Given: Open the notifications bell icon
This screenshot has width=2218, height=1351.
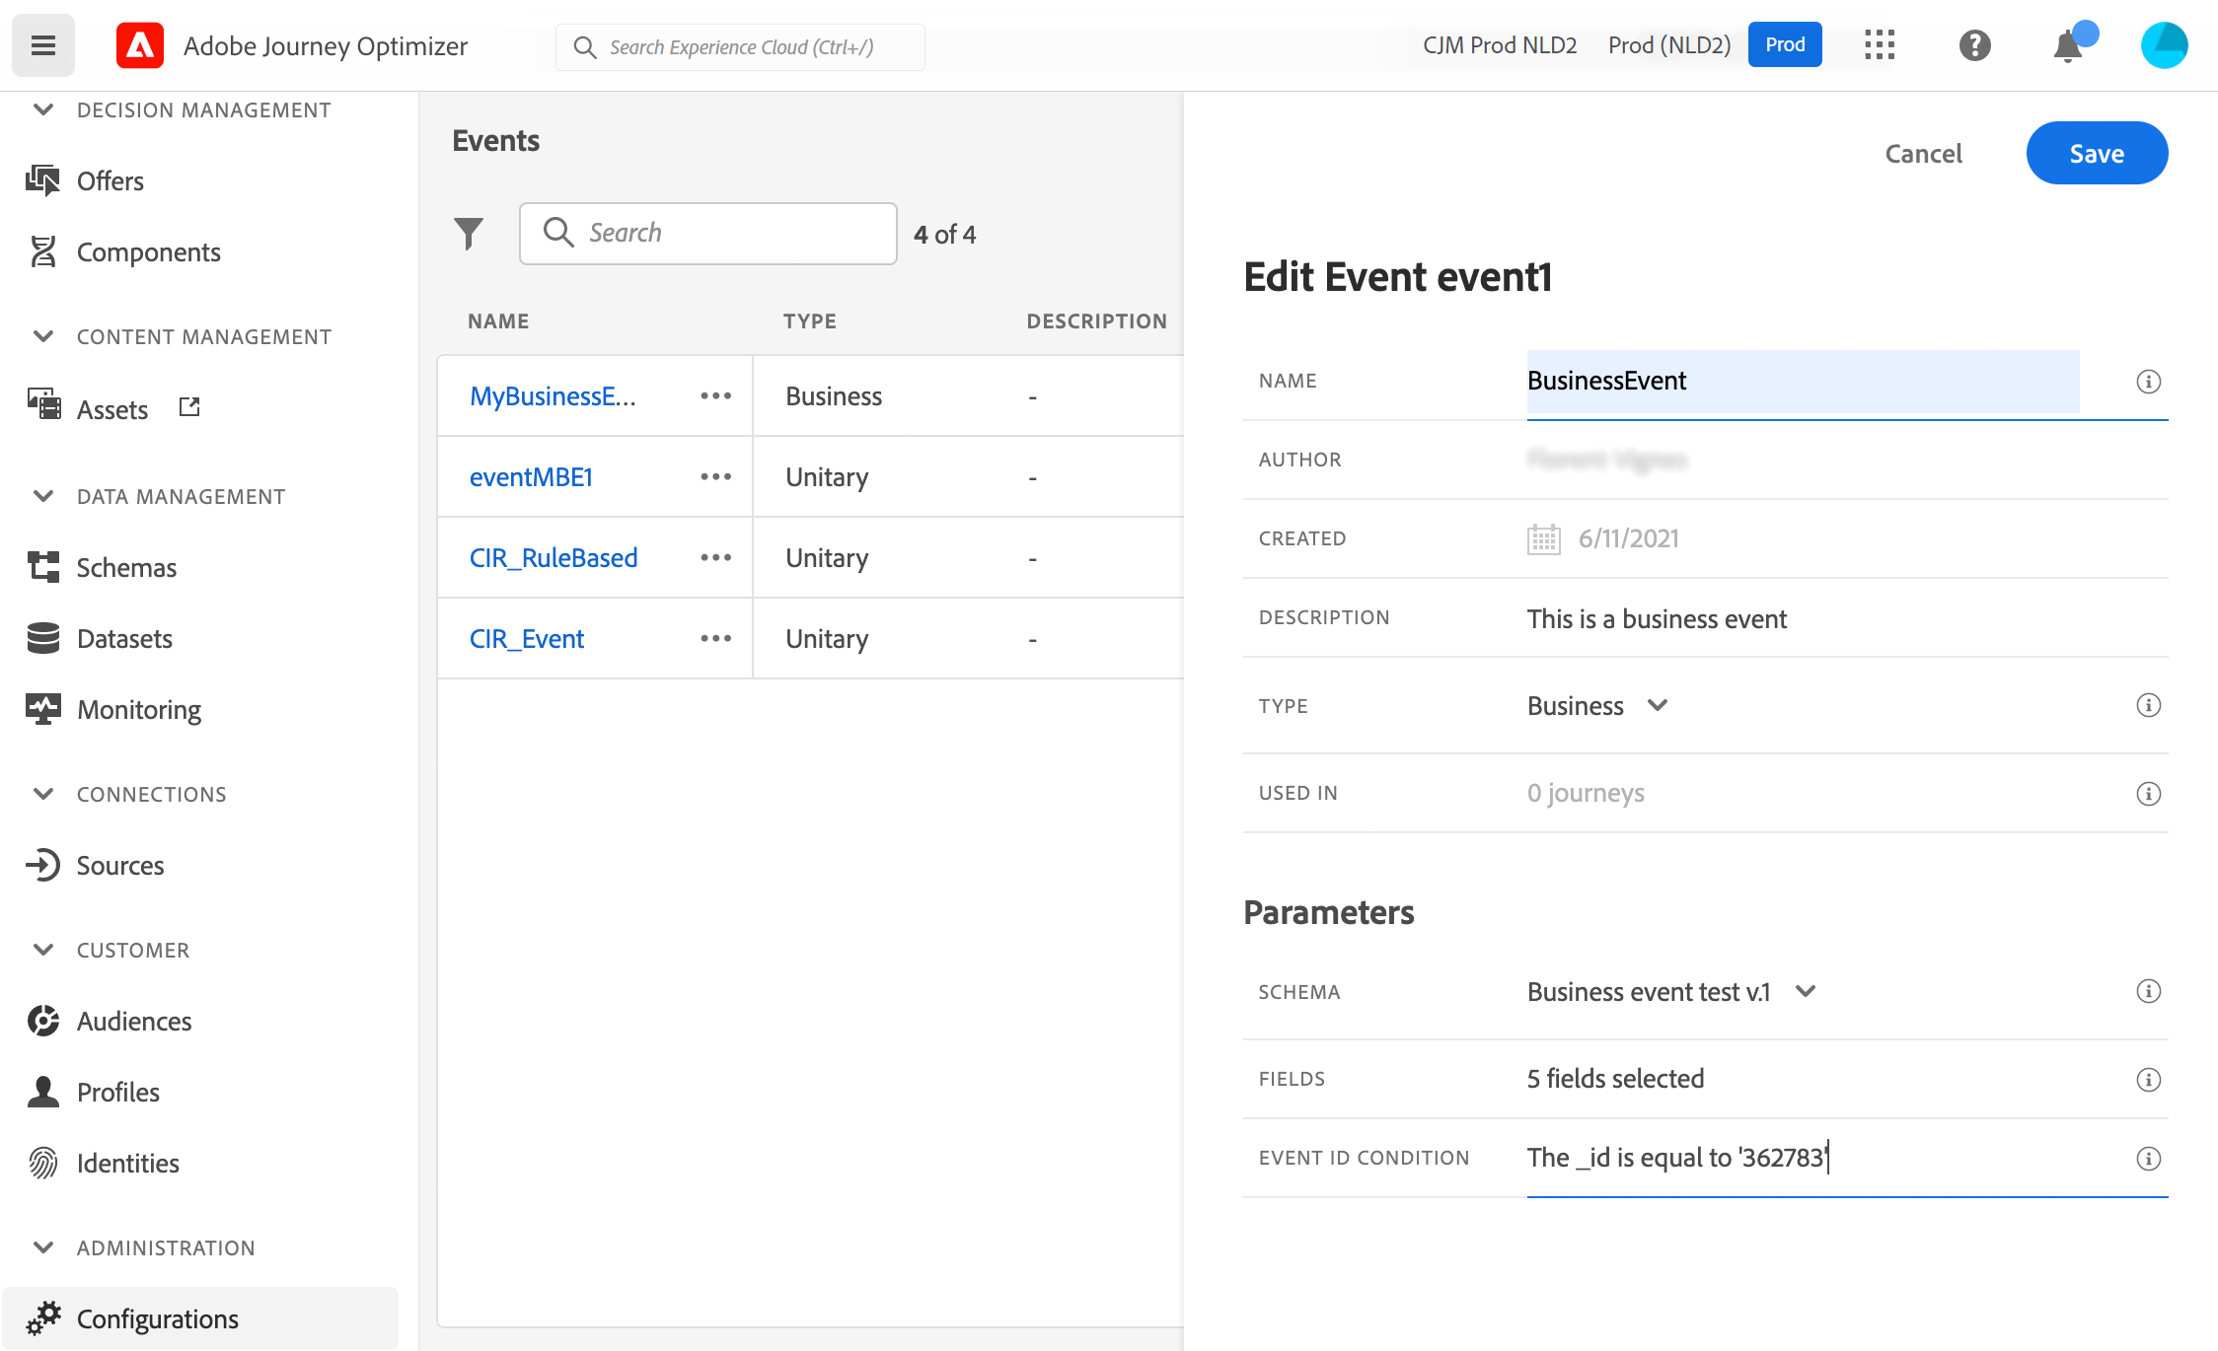Looking at the screenshot, I should coord(2067,46).
